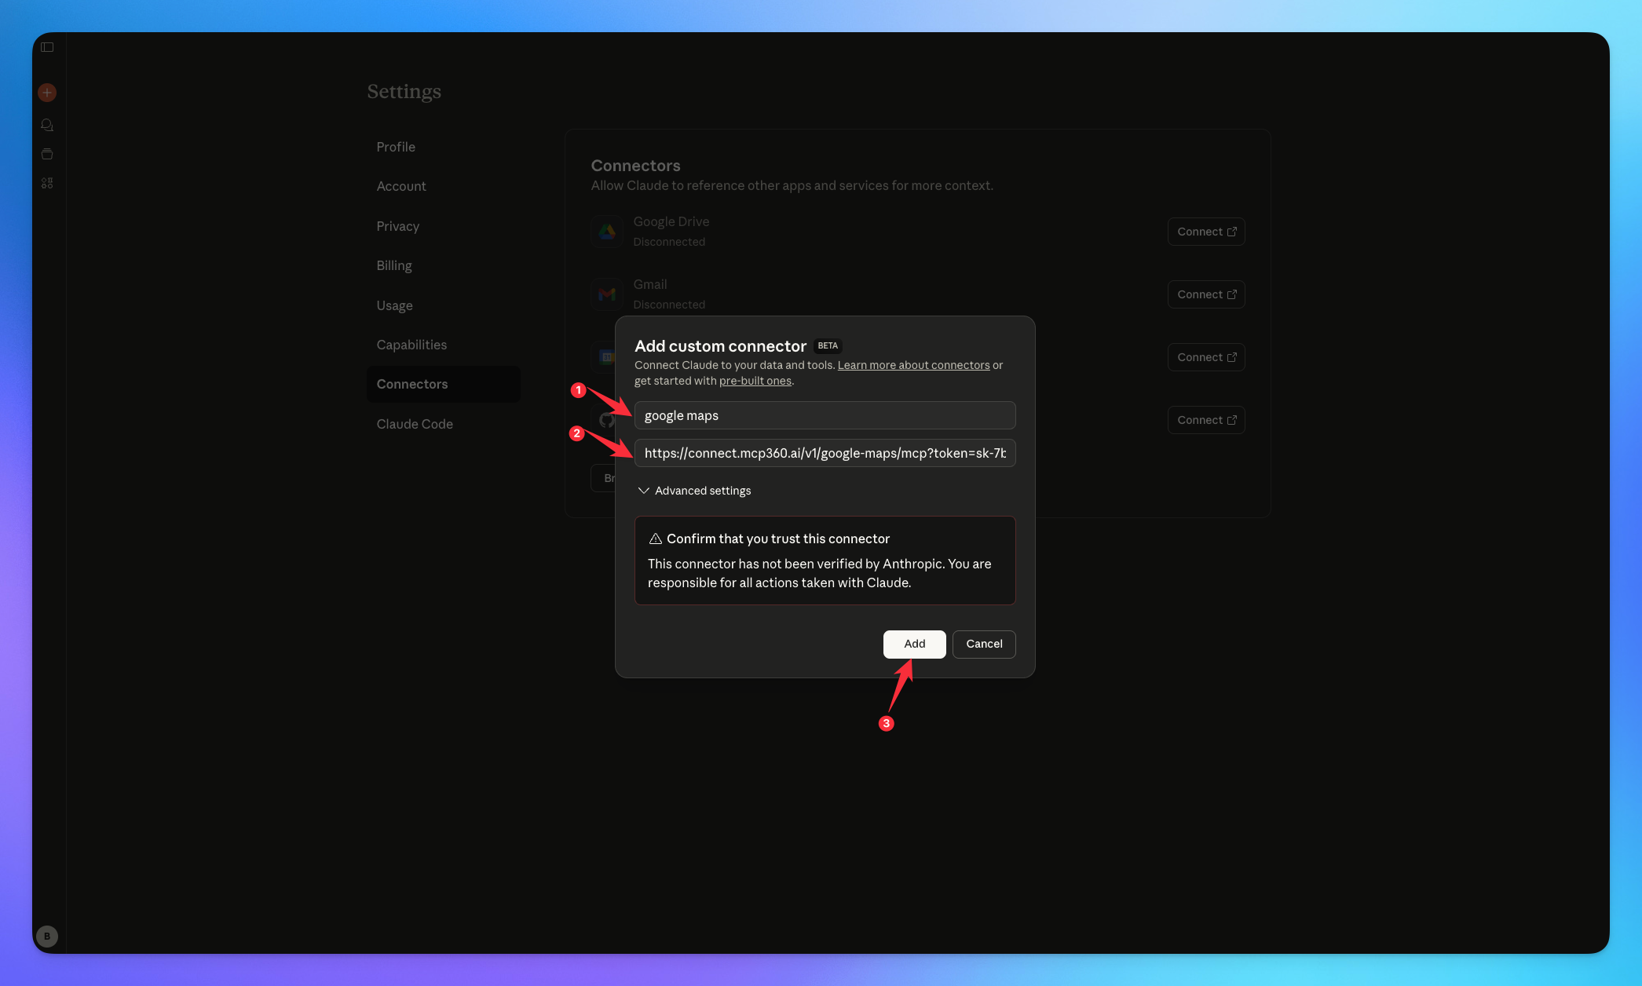
Task: Open the Profile settings tab
Action: click(x=396, y=147)
